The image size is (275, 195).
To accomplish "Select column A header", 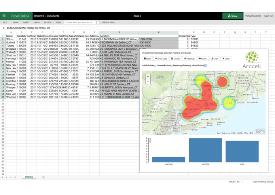I will (x=11, y=32).
